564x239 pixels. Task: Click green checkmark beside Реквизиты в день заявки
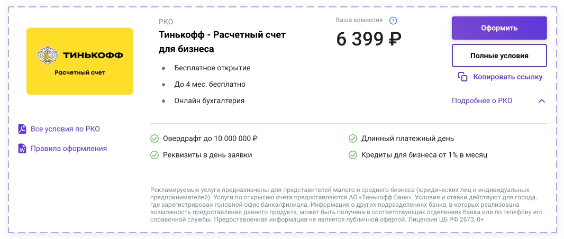154,155
